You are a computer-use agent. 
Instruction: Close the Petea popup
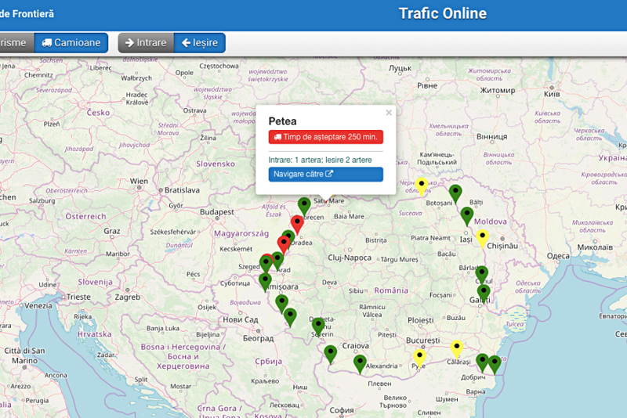[x=388, y=113]
